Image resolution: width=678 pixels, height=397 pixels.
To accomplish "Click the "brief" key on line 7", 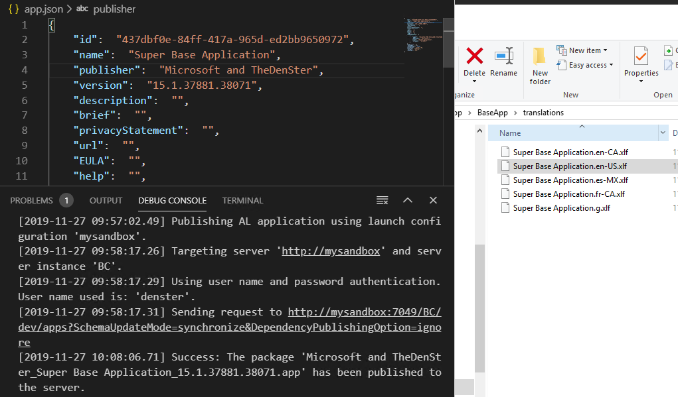I will coord(94,115).
